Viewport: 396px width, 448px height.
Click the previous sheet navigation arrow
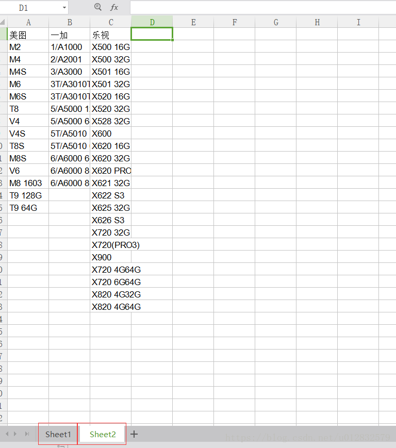pyautogui.click(x=7, y=434)
